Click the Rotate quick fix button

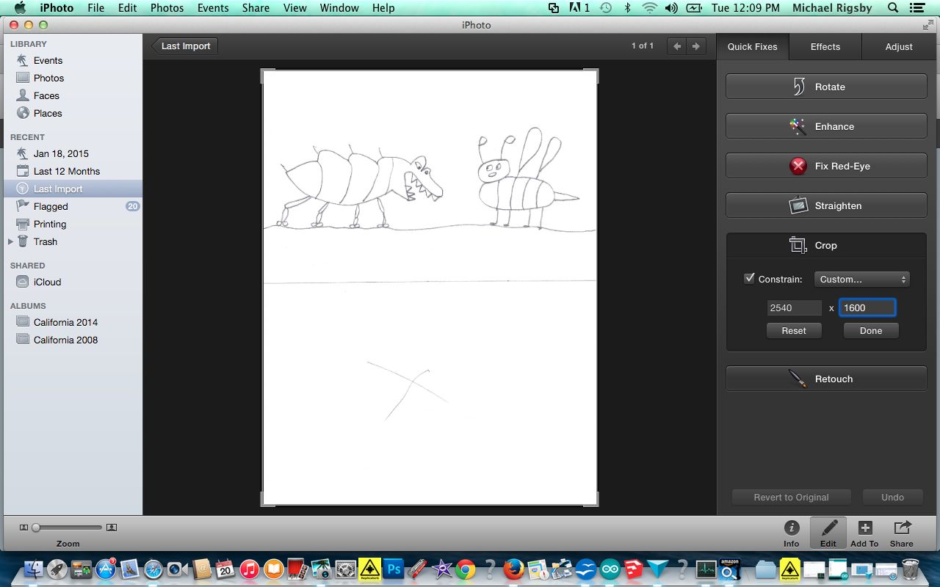[x=826, y=87]
